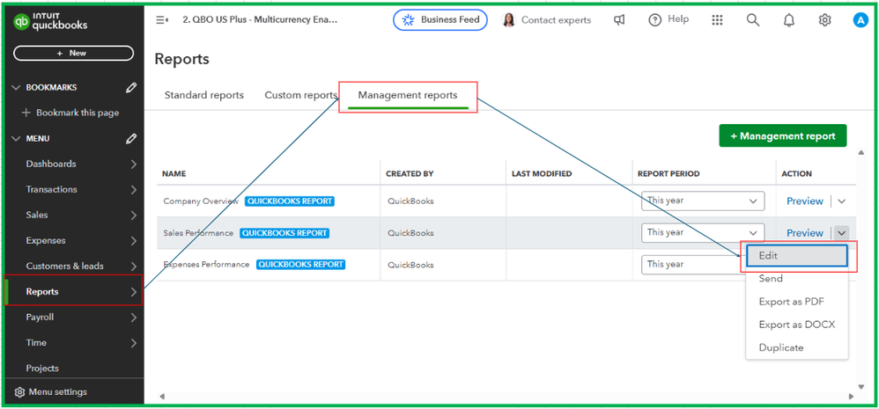This screenshot has width=879, height=409.
Task: Edit bookmarks with the pencil icon
Action: pos(131,87)
